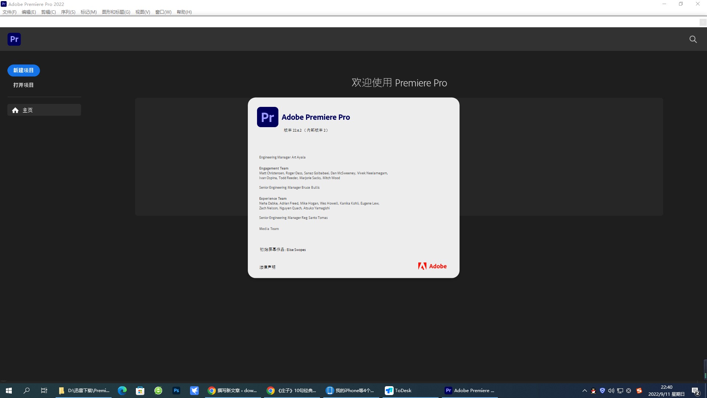This screenshot has width=707, height=398.
Task: Open the 窗口 menu
Action: (x=163, y=12)
